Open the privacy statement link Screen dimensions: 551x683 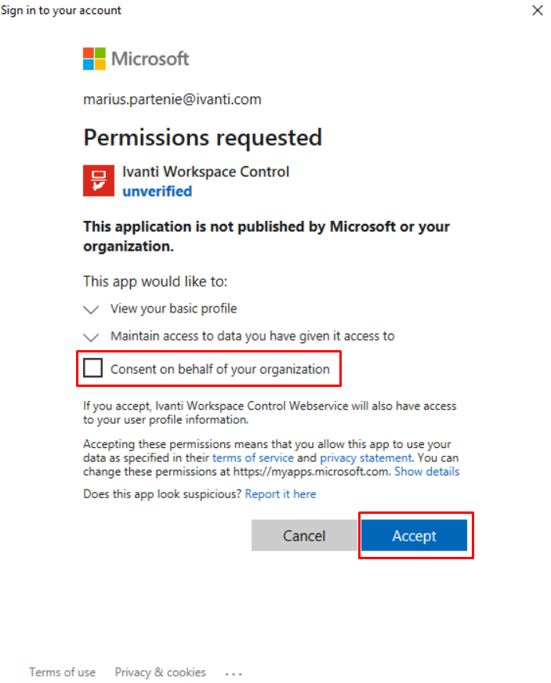point(365,457)
